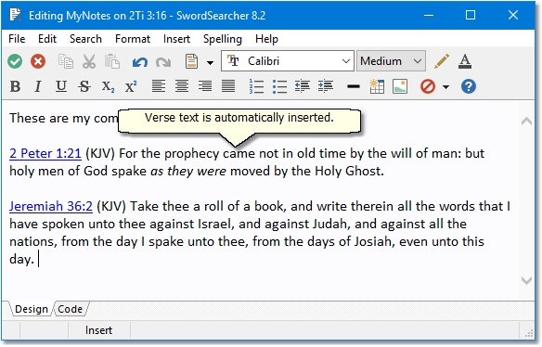The image size is (542, 347).
Task: Follow the Jeremiah 36:2 link
Action: click(x=51, y=206)
